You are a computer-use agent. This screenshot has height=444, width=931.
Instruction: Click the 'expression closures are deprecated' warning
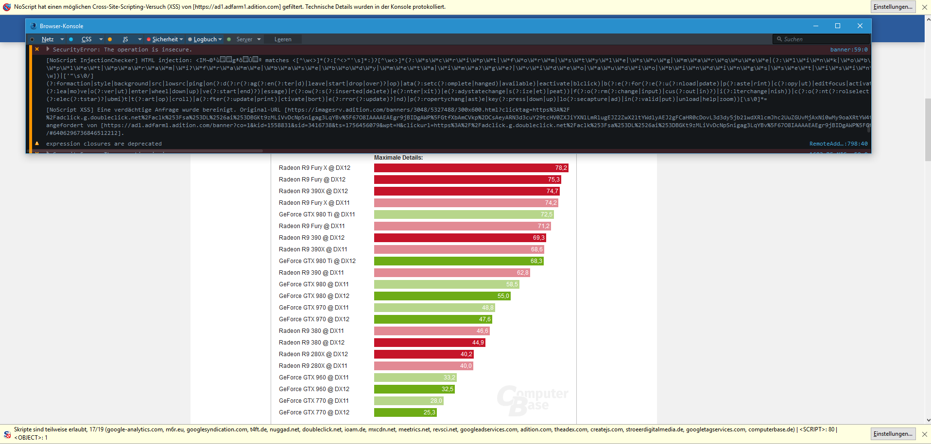104,144
